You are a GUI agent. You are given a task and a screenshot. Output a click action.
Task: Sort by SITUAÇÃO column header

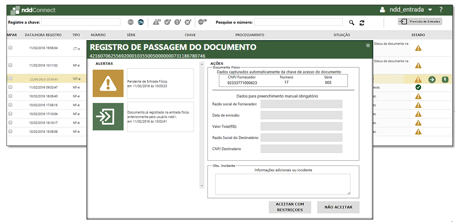pos(342,35)
